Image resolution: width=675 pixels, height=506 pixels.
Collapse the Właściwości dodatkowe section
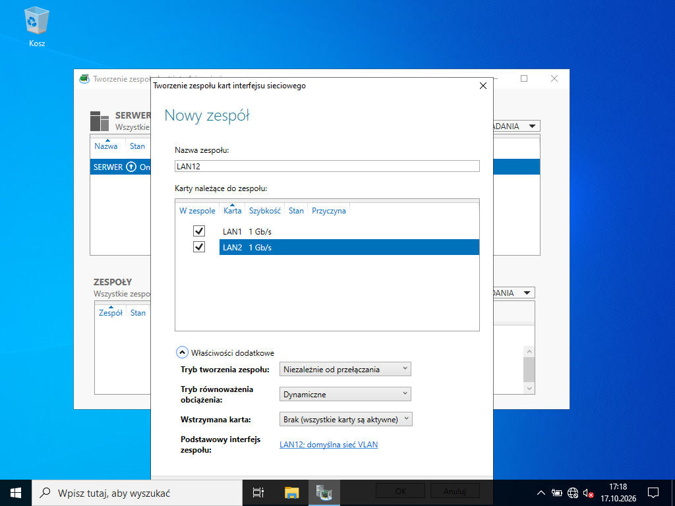pos(182,352)
